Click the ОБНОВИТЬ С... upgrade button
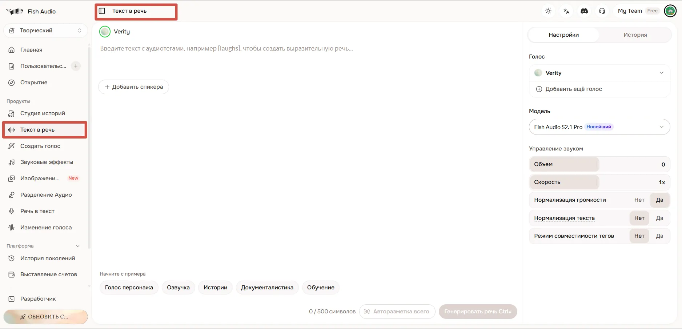 click(x=45, y=317)
